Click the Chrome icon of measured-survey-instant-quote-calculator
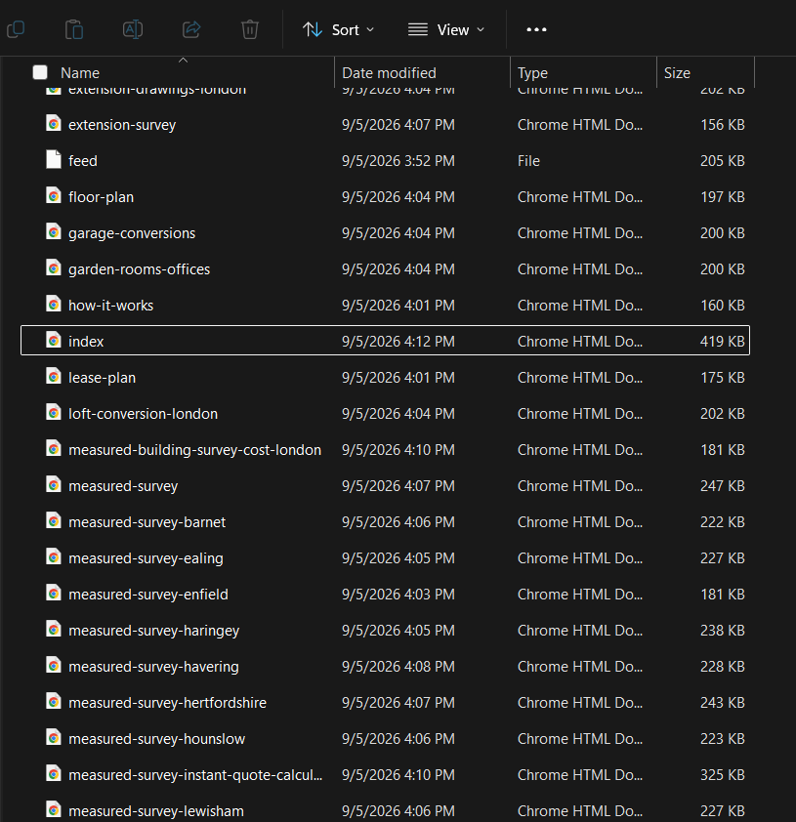 [53, 774]
